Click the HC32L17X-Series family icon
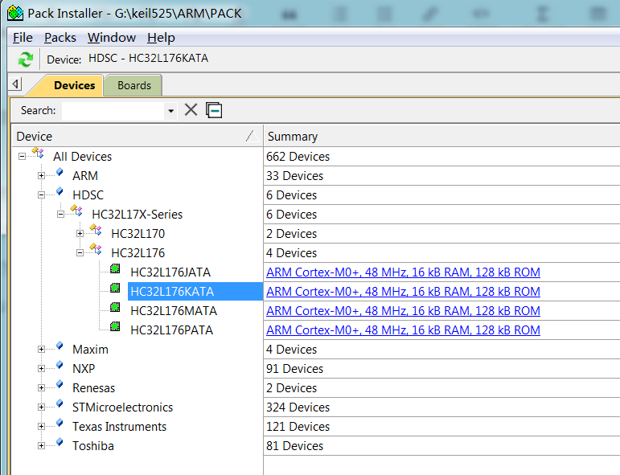This screenshot has height=475, width=620. pos(76,211)
